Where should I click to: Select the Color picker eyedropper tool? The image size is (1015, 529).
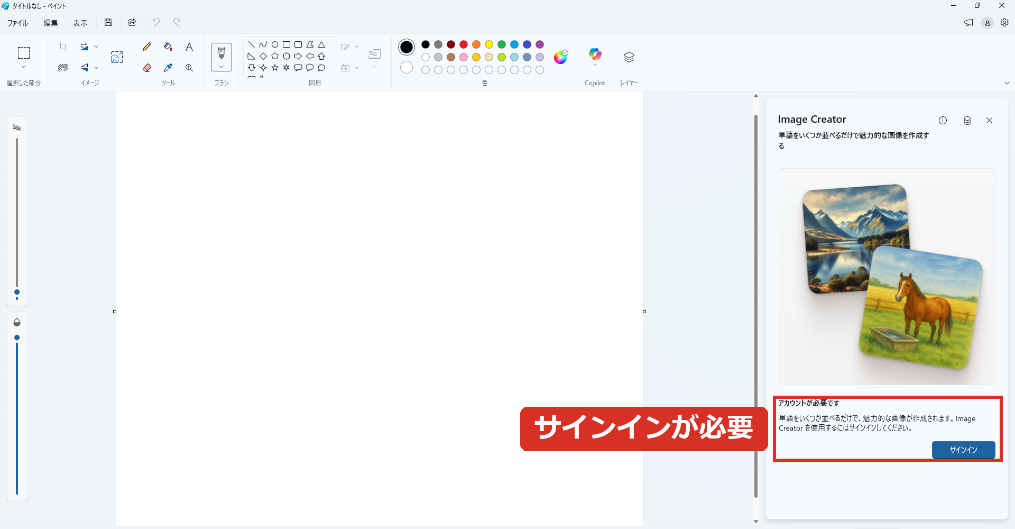point(168,68)
